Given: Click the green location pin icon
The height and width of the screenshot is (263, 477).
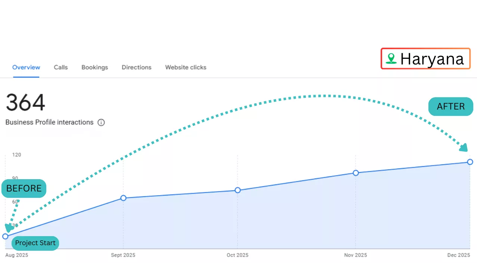Looking at the screenshot, I should tap(391, 58).
